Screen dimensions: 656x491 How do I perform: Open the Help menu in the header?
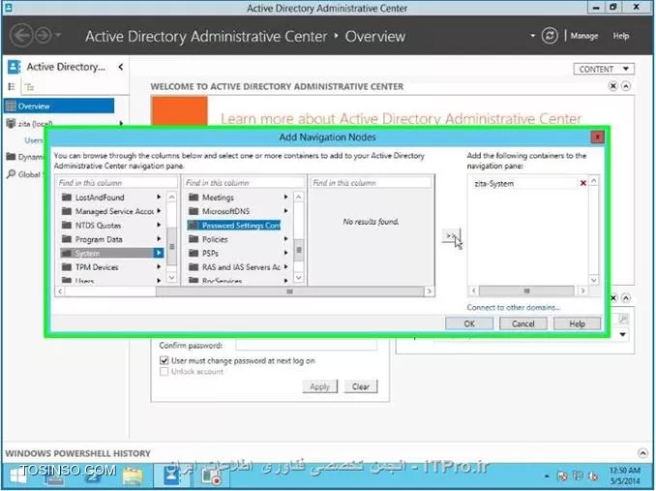pos(621,36)
